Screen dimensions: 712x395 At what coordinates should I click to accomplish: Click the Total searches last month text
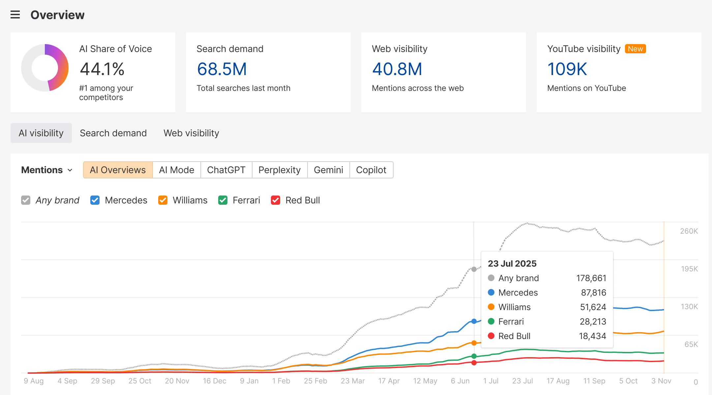(244, 88)
